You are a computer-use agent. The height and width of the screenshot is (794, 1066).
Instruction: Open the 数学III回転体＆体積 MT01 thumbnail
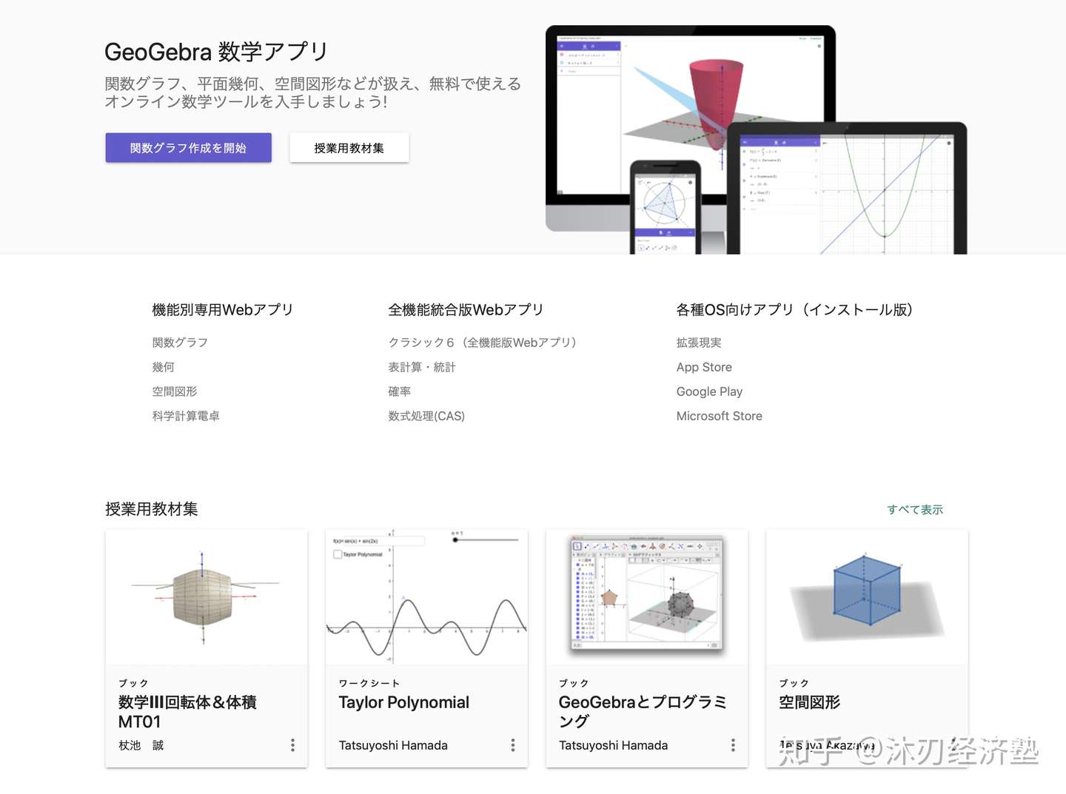point(207,597)
